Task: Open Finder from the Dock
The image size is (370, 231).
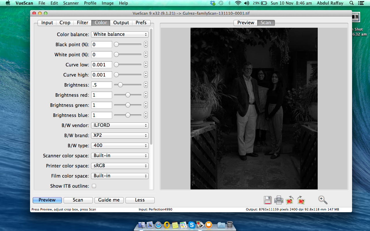Action: point(142,225)
